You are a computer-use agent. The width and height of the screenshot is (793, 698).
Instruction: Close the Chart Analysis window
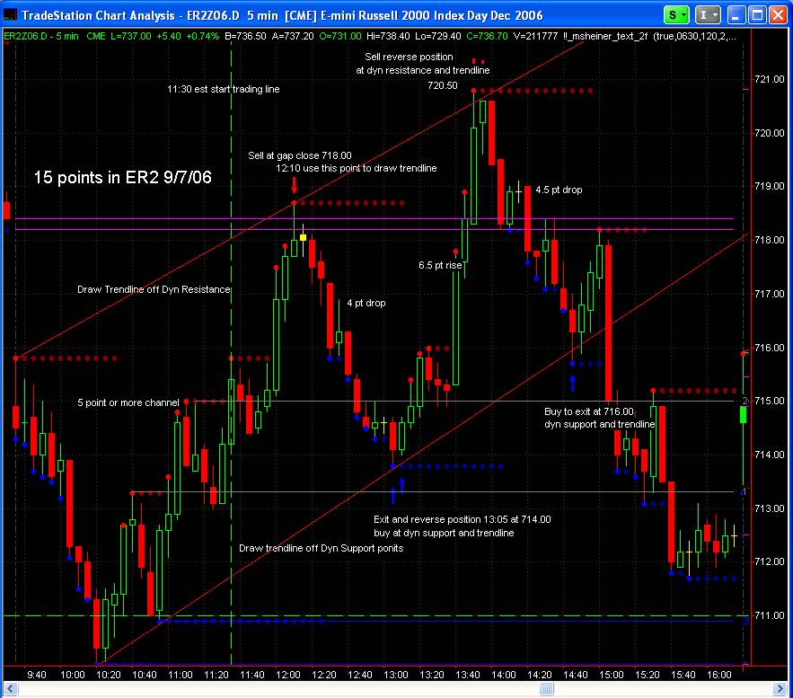778,15
